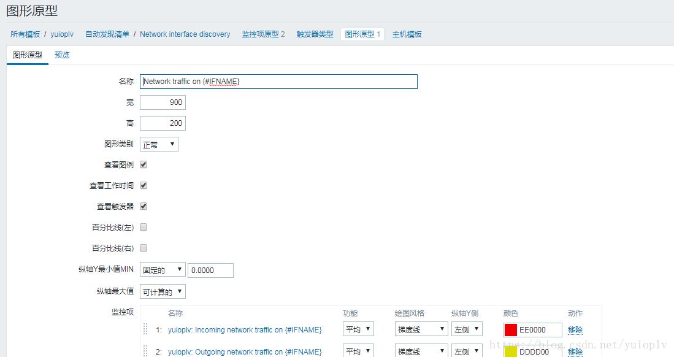Enable the 百分比线(右) checkbox

click(x=144, y=248)
